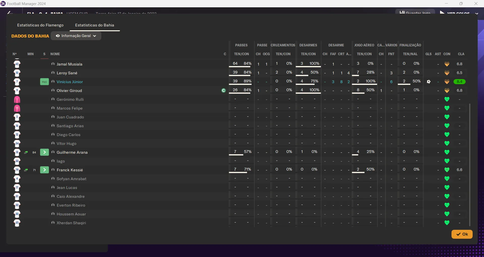Click Olivier Giroud's orange condition heart
Viewport: 484px width, 257px height.
coord(447,90)
